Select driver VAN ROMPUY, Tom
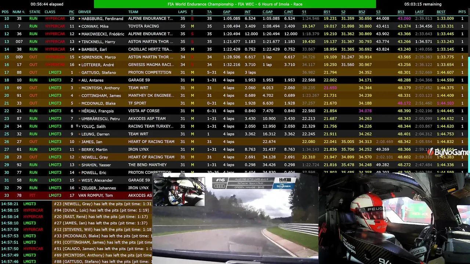The width and height of the screenshot is (470, 264). [95, 195]
